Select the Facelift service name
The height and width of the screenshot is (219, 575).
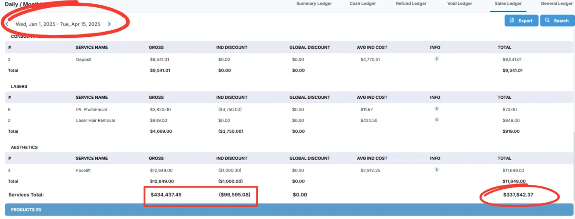[x=84, y=170]
